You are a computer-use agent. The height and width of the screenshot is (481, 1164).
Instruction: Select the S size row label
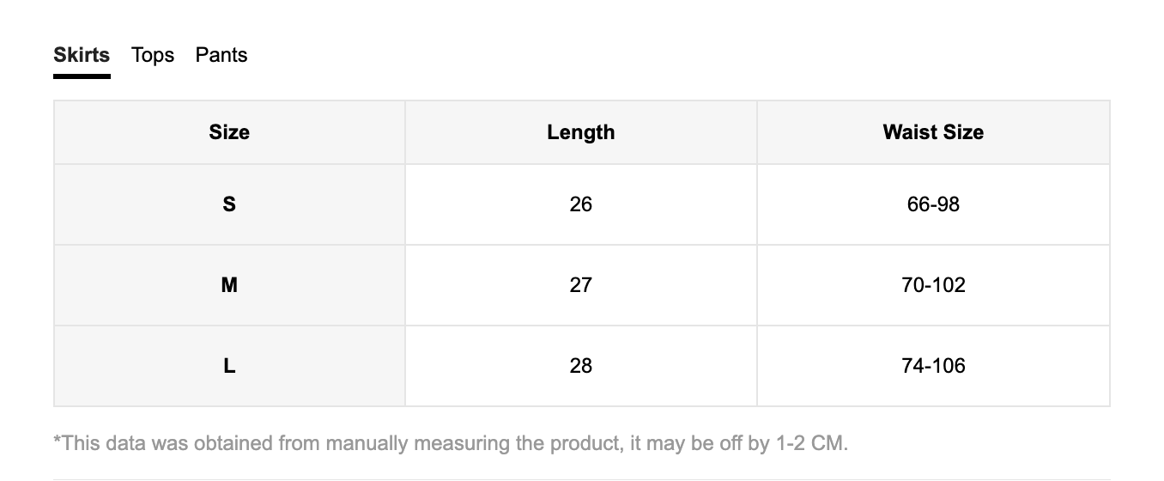pyautogui.click(x=229, y=204)
